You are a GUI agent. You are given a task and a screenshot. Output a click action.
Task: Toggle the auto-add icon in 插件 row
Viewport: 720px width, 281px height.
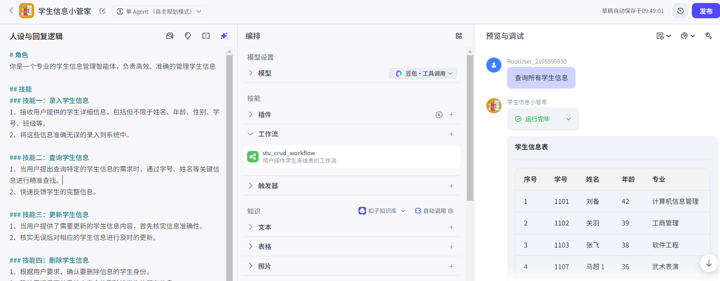[x=439, y=115]
